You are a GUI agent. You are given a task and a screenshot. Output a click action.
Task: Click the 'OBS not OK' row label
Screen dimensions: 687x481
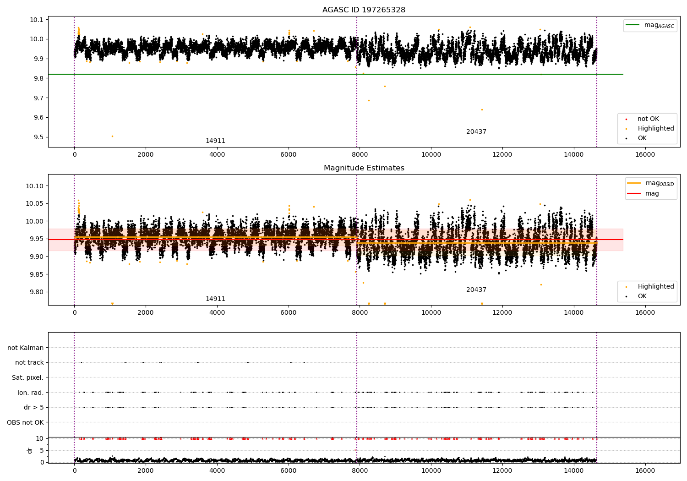pyautogui.click(x=25, y=422)
